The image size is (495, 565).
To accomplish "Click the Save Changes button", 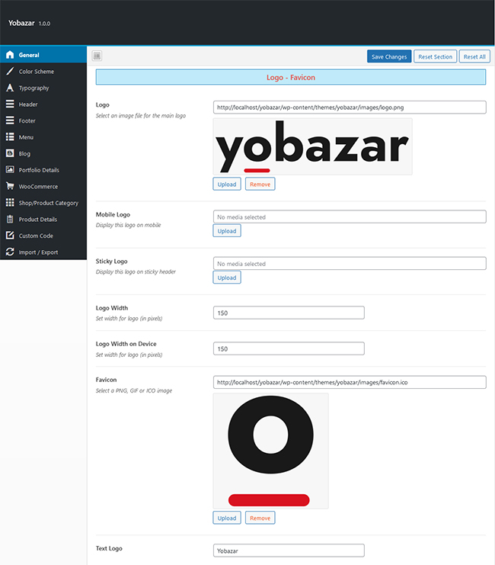I will [389, 56].
